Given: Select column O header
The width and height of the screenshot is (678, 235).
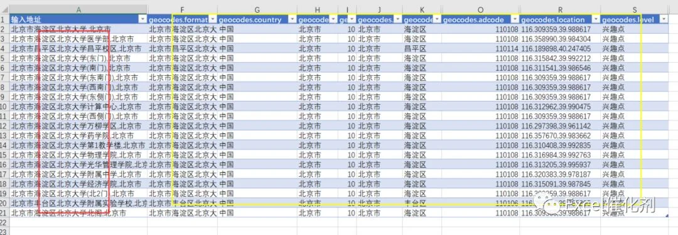Looking at the screenshot, I should tap(480, 9).
